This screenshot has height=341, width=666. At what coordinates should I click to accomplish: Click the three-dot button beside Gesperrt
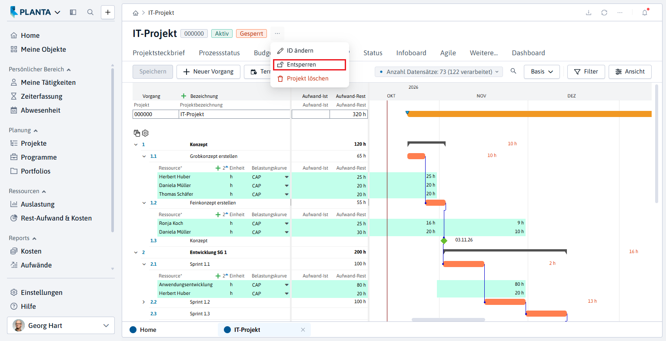(x=277, y=33)
